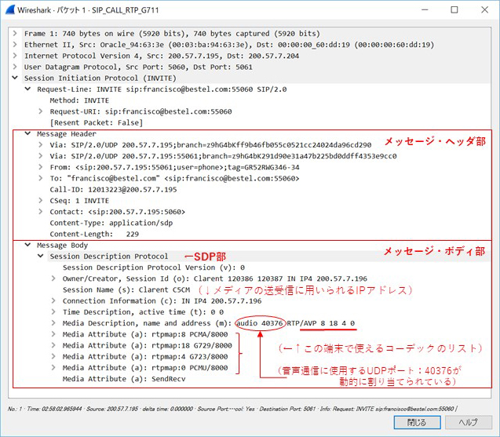Select the Call-ID: 12013223@200.57.7.195 line
This screenshot has height=437, width=500.
pyautogui.click(x=113, y=190)
